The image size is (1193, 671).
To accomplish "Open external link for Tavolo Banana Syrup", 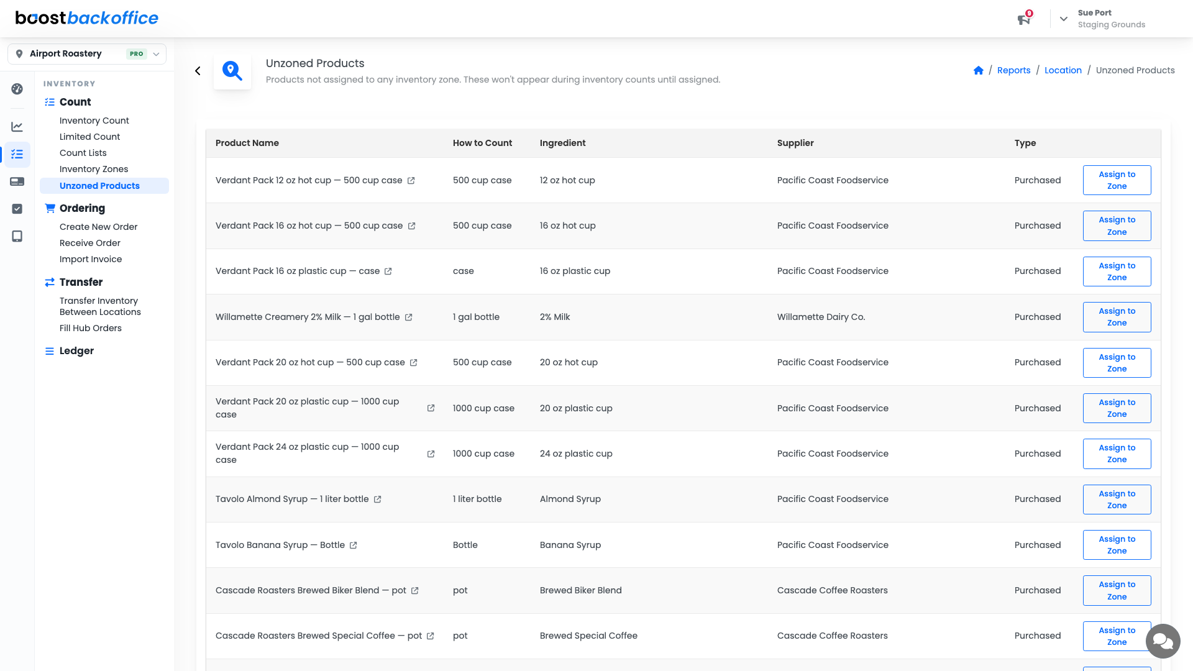I will coord(353,545).
